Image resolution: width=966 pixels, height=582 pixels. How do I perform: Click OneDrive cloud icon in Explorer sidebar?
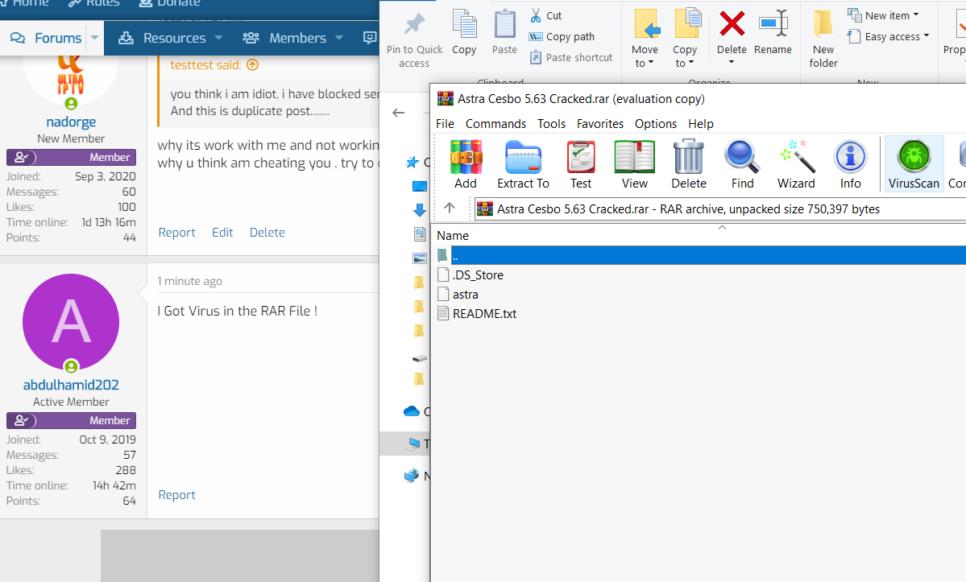point(412,411)
